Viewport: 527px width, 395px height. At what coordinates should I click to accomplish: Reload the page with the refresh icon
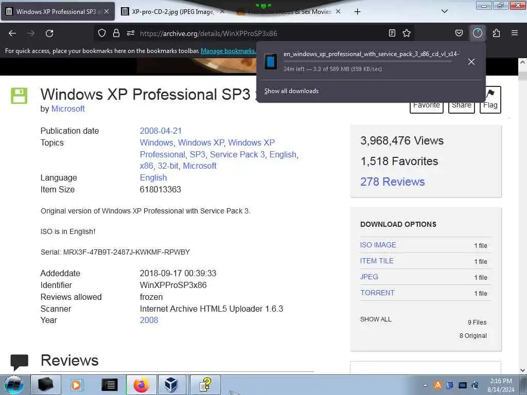pyautogui.click(x=49, y=33)
